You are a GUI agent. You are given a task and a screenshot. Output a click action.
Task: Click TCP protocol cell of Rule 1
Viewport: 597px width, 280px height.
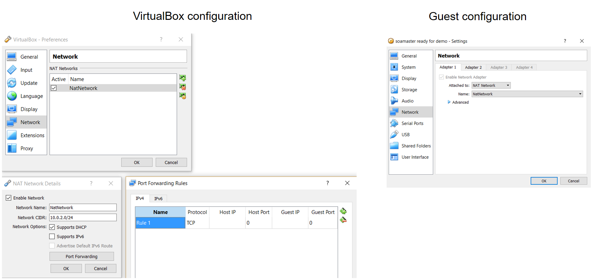pos(197,223)
